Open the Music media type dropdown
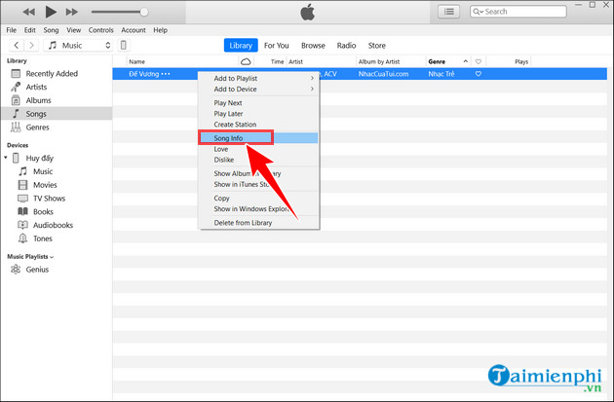 click(x=78, y=46)
